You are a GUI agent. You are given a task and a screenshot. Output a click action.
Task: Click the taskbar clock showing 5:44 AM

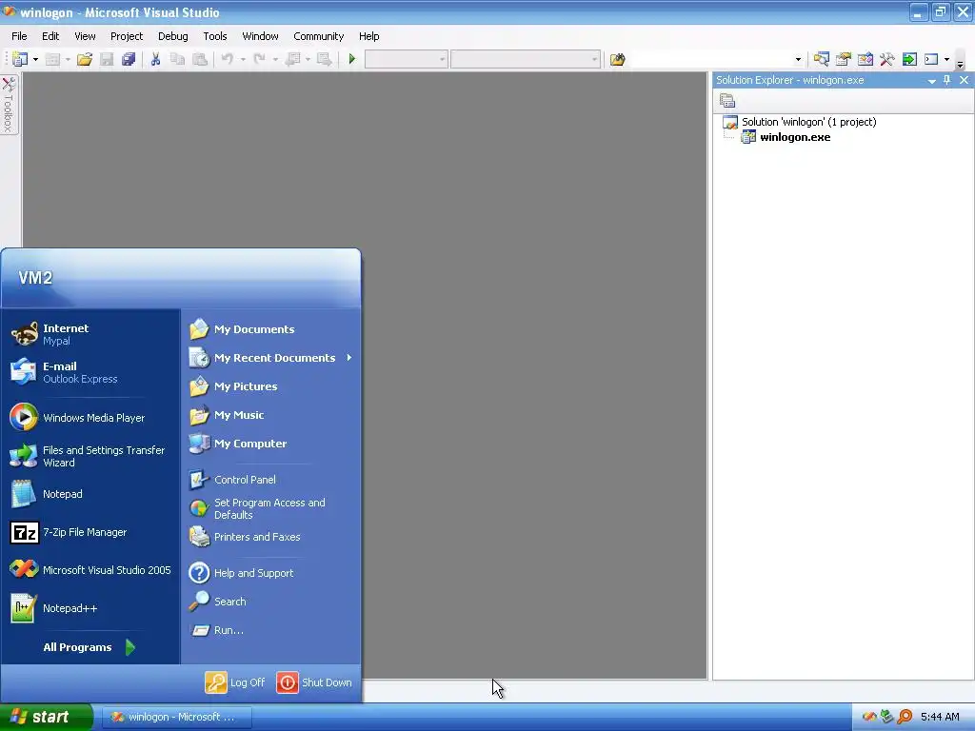940,717
